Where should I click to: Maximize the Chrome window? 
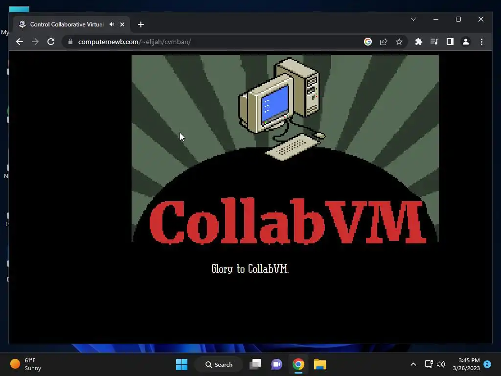pyautogui.click(x=458, y=19)
